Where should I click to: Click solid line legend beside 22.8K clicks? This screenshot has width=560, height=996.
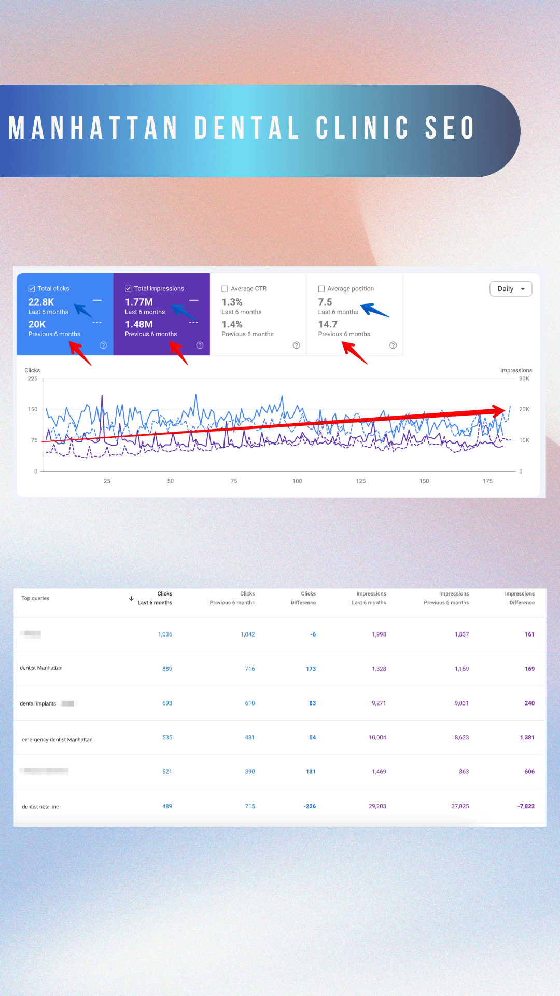point(97,300)
